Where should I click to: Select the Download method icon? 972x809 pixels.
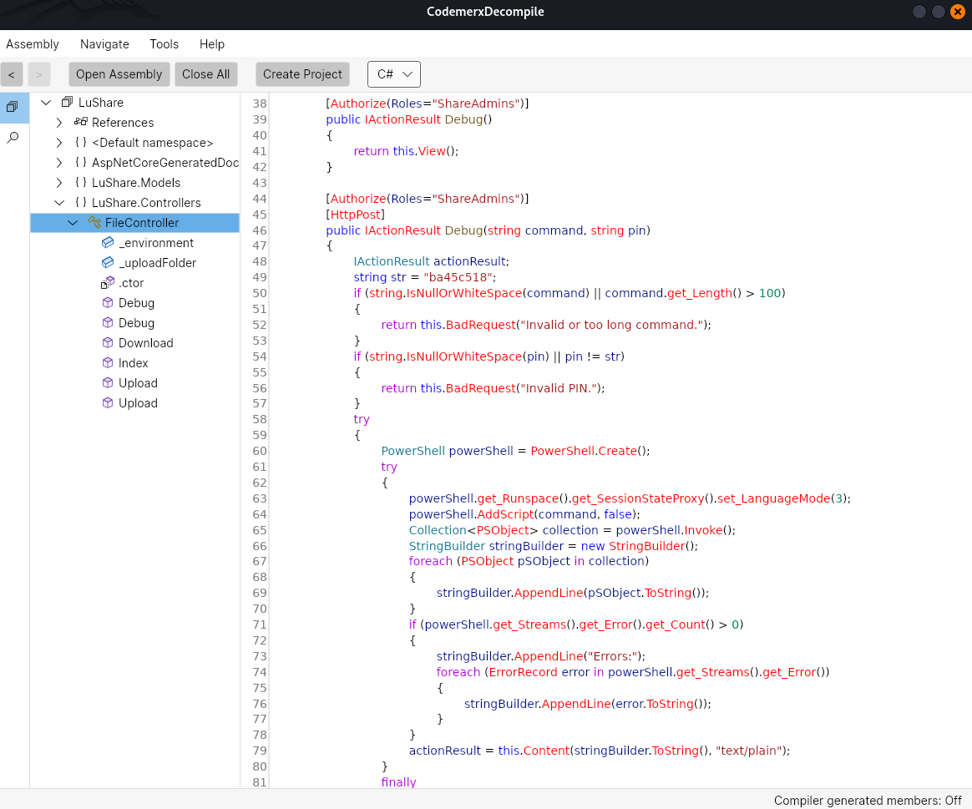[108, 343]
